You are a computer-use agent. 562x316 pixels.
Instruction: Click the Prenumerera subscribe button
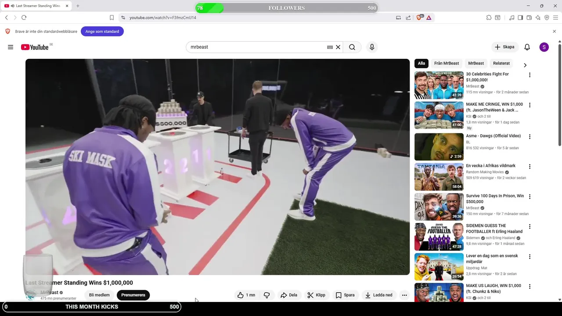[x=133, y=295]
